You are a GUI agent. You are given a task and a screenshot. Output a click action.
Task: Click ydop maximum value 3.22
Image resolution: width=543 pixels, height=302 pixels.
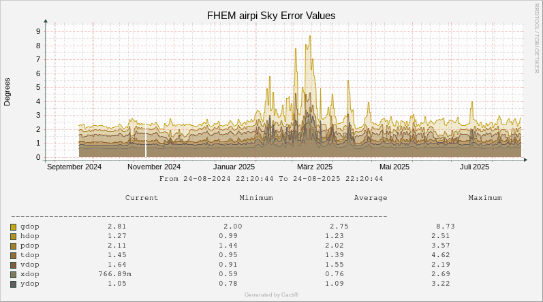click(x=441, y=284)
